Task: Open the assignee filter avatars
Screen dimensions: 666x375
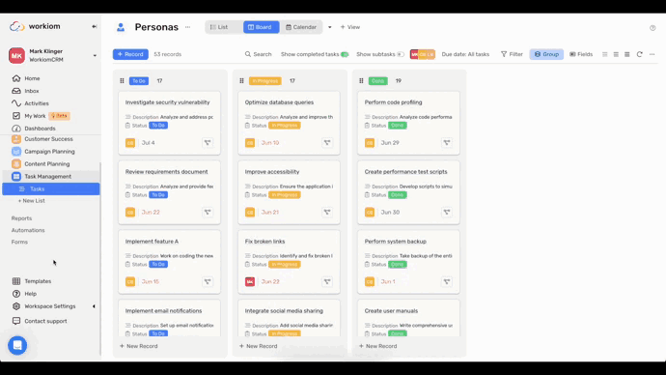Action: (x=422, y=54)
